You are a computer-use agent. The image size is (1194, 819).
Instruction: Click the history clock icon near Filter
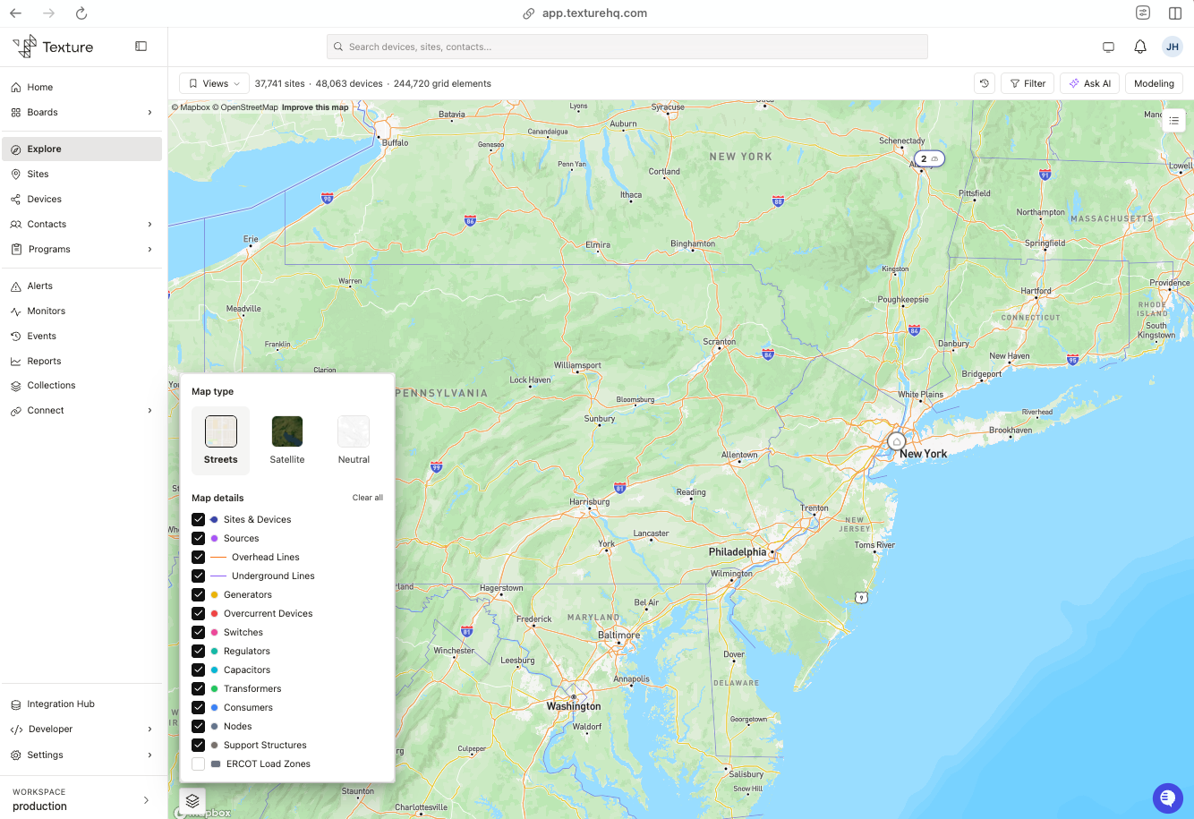985,83
